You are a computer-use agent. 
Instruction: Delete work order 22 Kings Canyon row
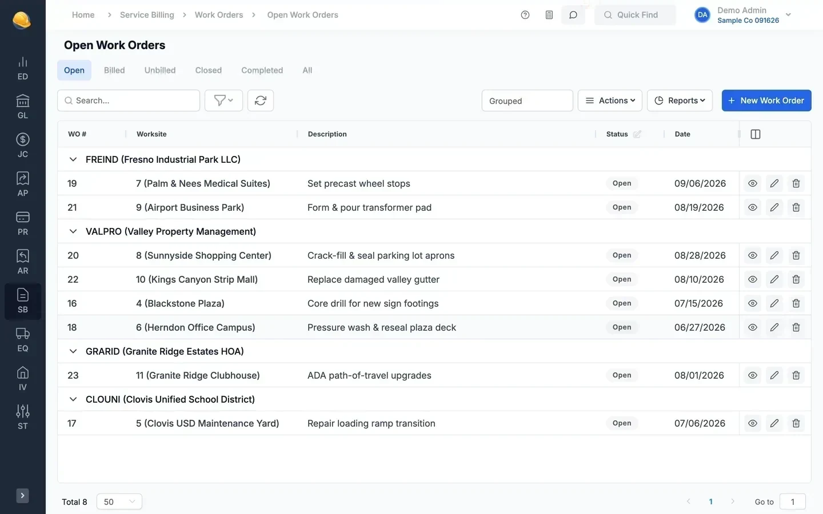796,279
